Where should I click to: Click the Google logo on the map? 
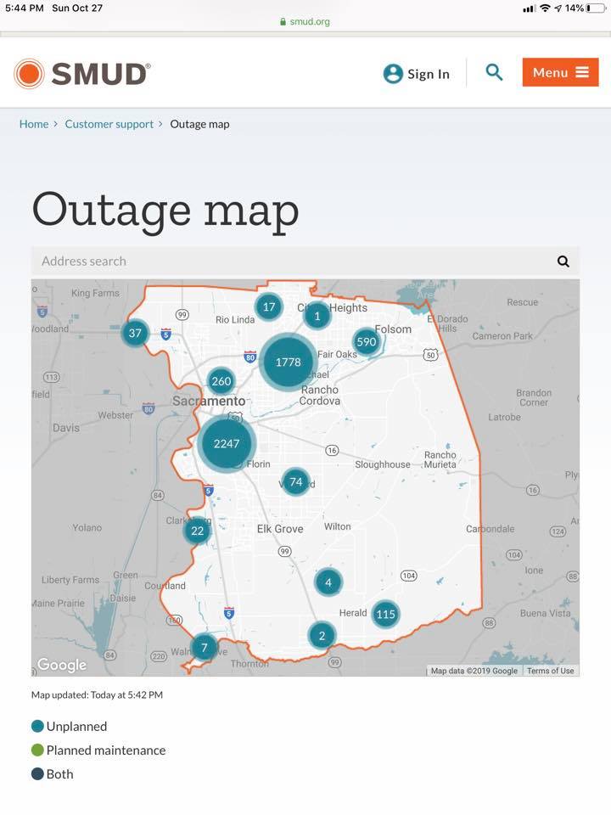coord(62,665)
